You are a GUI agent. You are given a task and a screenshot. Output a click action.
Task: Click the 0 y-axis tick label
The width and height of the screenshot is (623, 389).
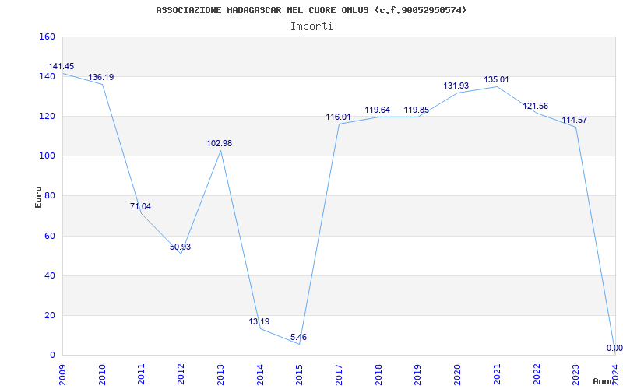tap(52, 355)
